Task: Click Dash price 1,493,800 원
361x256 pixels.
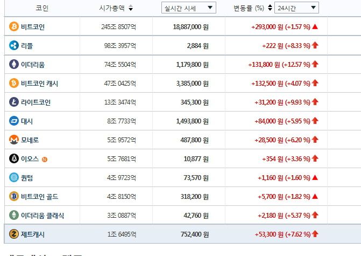Action: [x=192, y=121]
